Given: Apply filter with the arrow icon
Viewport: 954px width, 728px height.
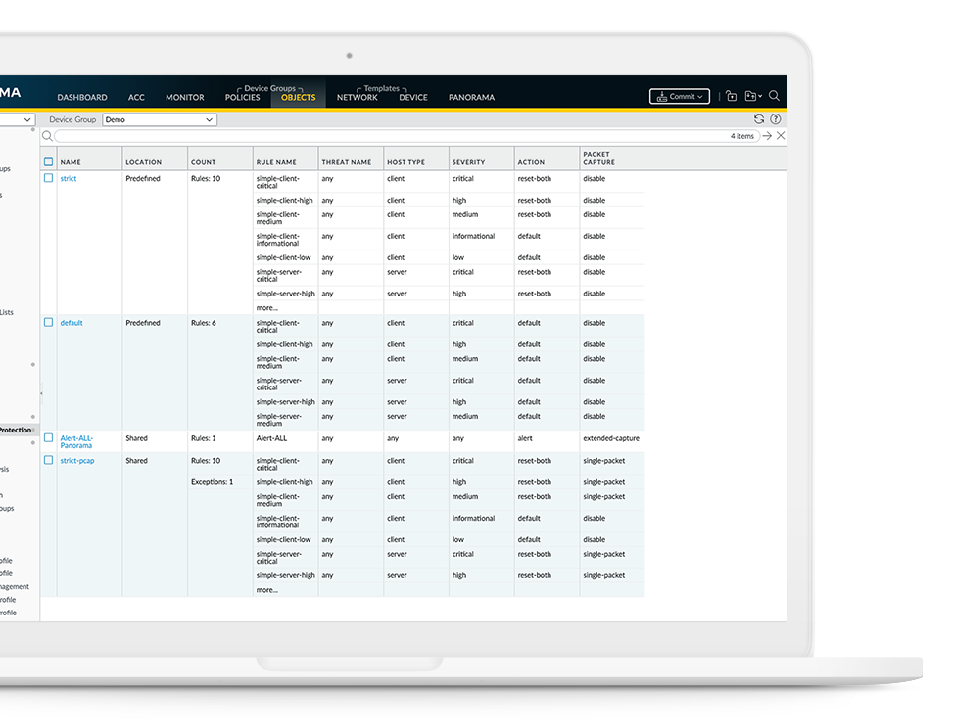Looking at the screenshot, I should pyautogui.click(x=767, y=136).
